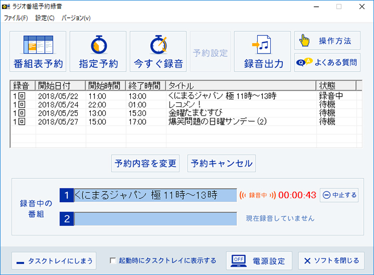
Task: Click the 中止する stop label
Action: click(x=344, y=195)
